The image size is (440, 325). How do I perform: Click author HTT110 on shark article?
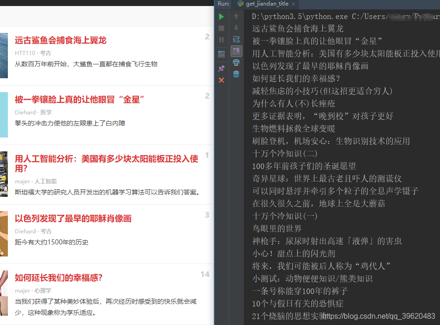(25, 53)
